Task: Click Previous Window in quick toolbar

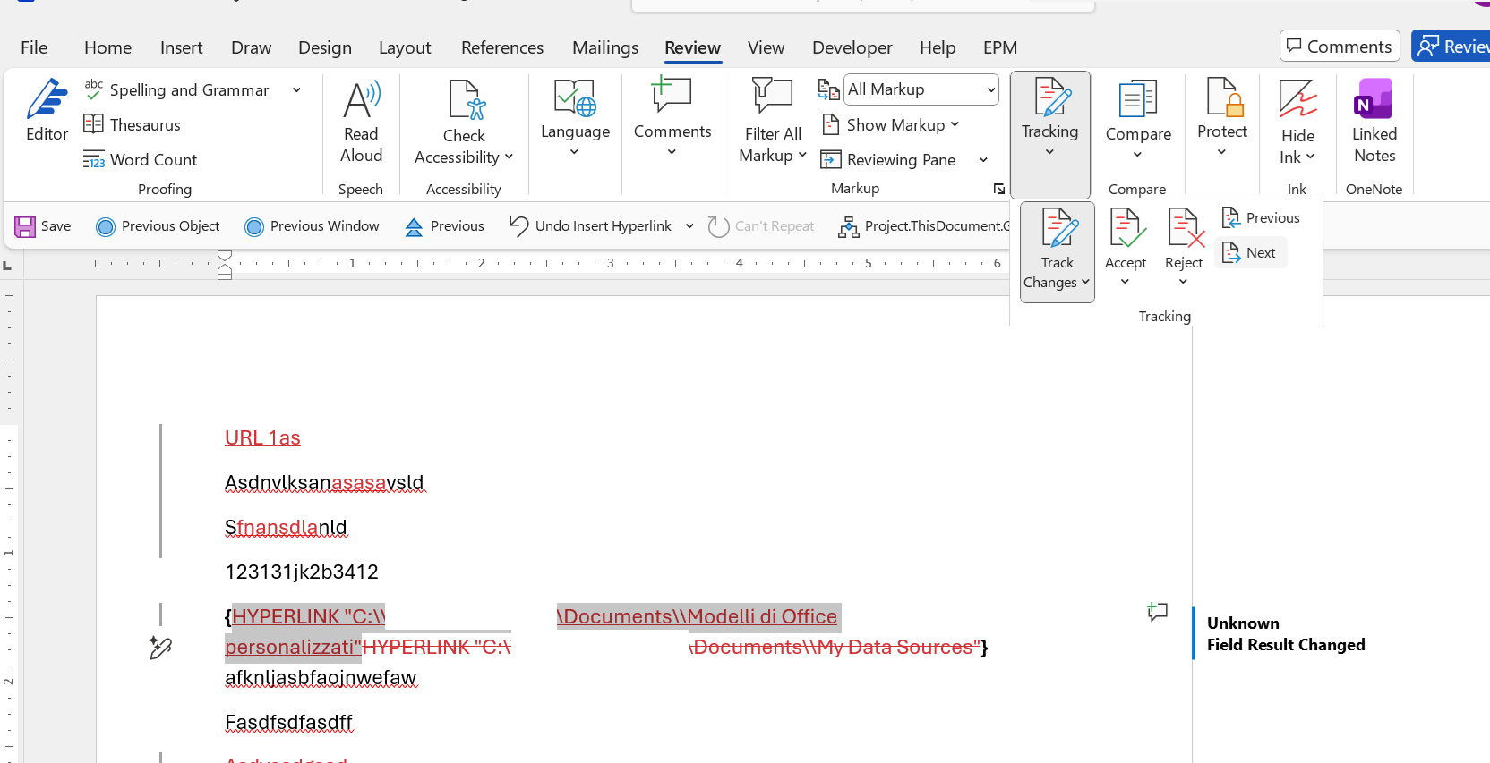Action: pos(313,226)
